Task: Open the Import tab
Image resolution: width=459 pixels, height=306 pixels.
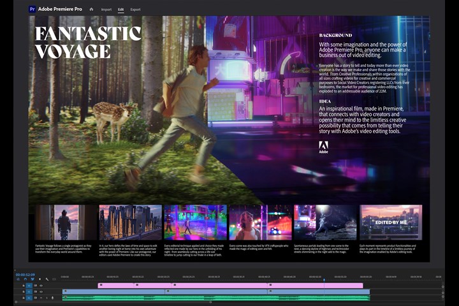Action: (106, 10)
